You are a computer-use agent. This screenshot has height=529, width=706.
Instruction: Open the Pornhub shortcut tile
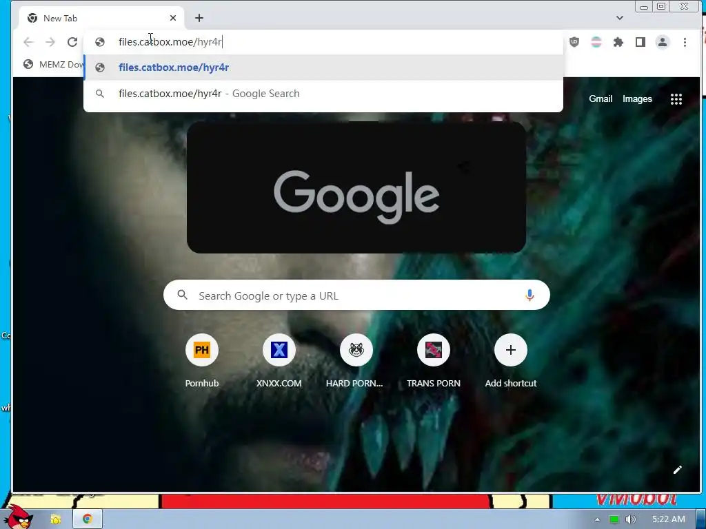[202, 361]
